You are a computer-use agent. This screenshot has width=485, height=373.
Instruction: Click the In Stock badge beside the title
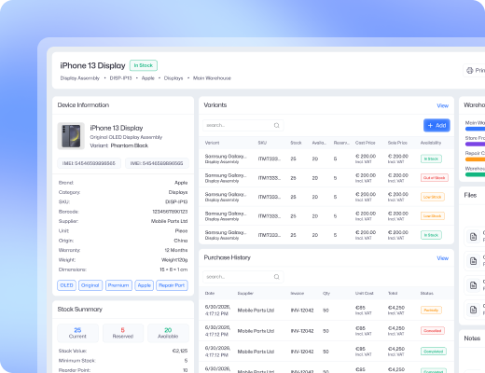click(144, 65)
